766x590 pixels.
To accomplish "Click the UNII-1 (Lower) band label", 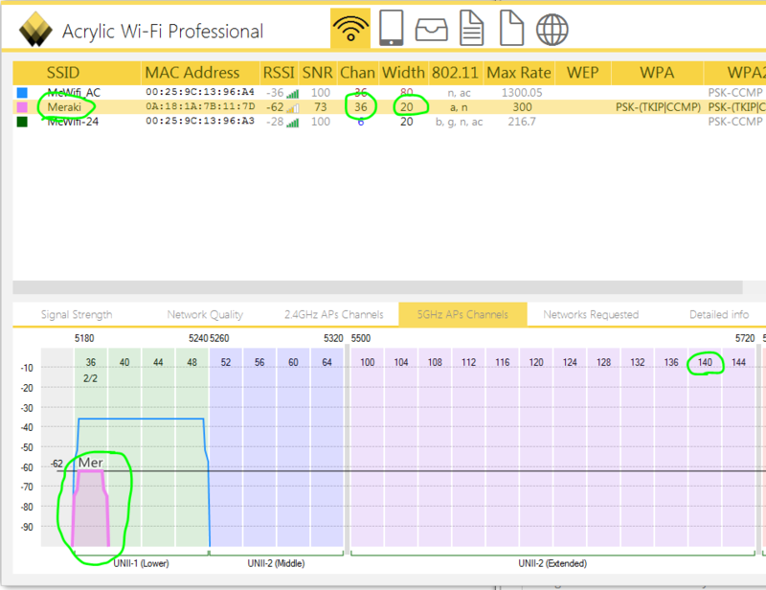I will [141, 563].
